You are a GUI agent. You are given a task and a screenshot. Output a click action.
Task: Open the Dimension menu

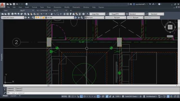57,7
